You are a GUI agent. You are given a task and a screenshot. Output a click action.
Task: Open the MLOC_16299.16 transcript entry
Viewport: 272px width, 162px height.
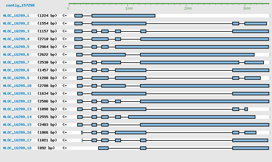(17, 132)
